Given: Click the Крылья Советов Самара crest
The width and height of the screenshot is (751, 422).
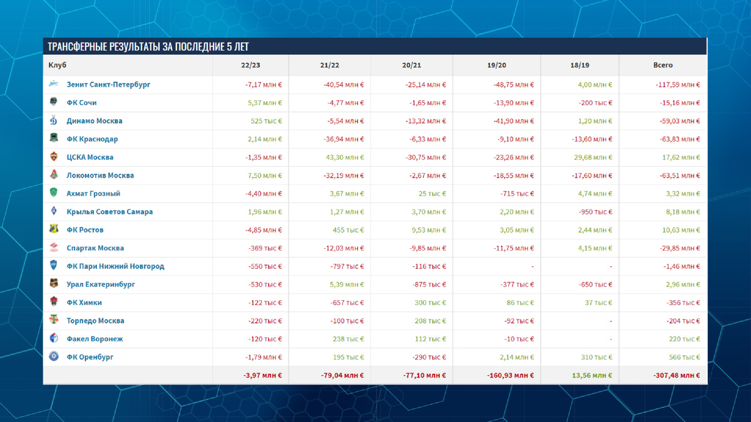Looking at the screenshot, I should tap(54, 211).
